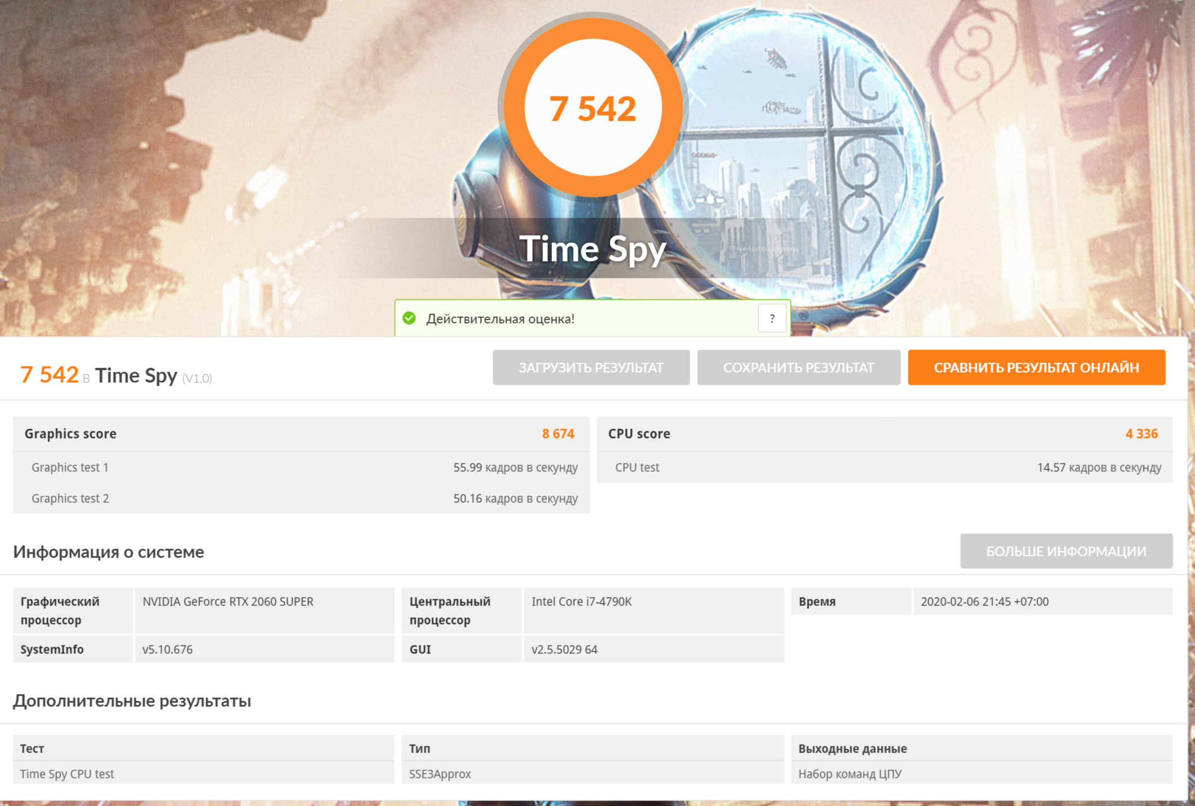Click the Дополнительные результаты heading
Image resolution: width=1195 pixels, height=806 pixels.
click(x=132, y=701)
